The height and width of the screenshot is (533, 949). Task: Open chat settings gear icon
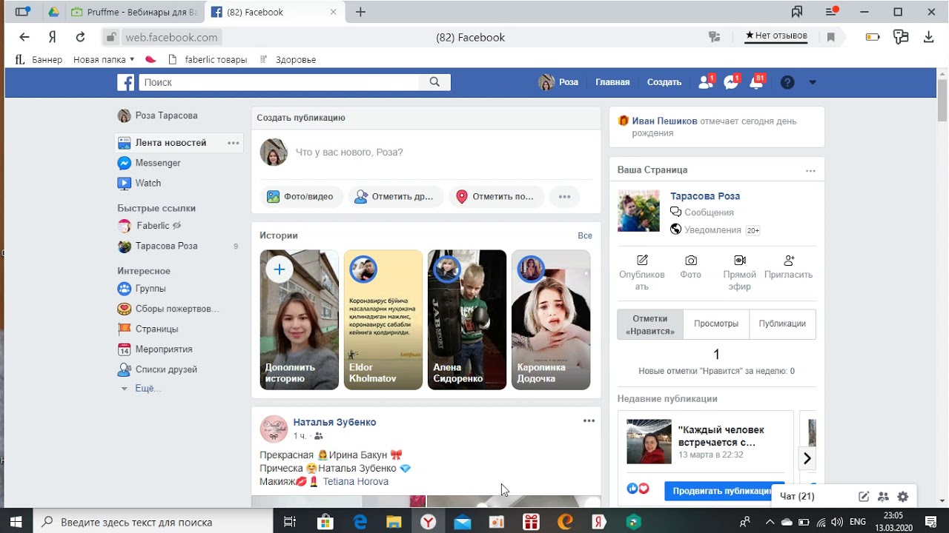click(902, 497)
